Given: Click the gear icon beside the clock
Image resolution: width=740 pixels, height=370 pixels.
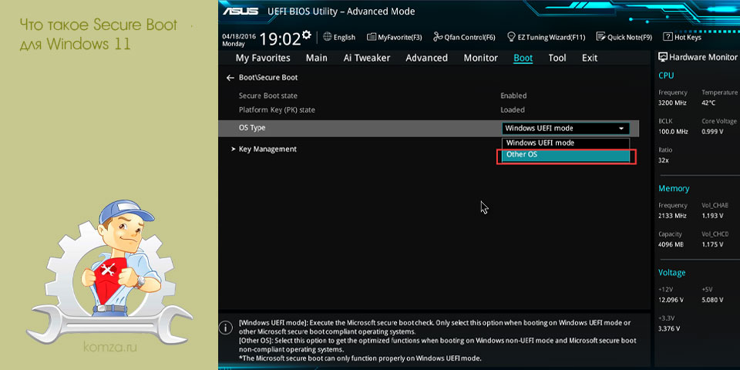Looking at the screenshot, I should coord(307,35).
